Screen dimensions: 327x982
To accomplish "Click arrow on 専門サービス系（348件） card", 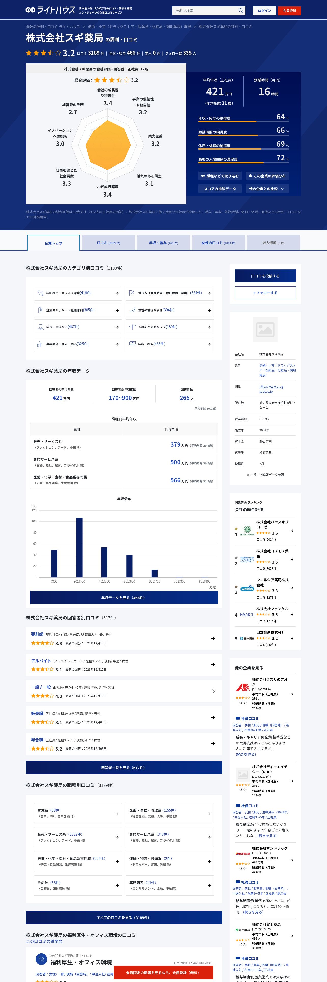I will pyautogui.click(x=209, y=837).
